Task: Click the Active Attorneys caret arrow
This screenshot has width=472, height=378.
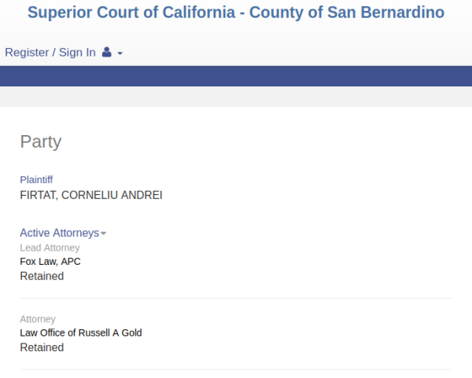Action: pos(103,233)
